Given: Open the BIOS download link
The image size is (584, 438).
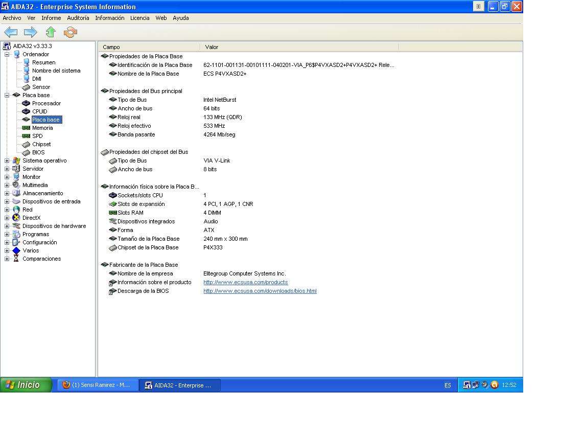Looking at the screenshot, I should tap(260, 291).
